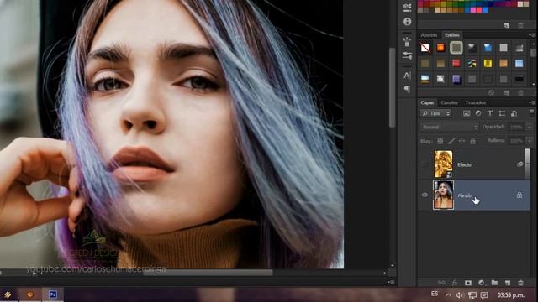
Task: Open the Info panel icon
Action: (407, 22)
